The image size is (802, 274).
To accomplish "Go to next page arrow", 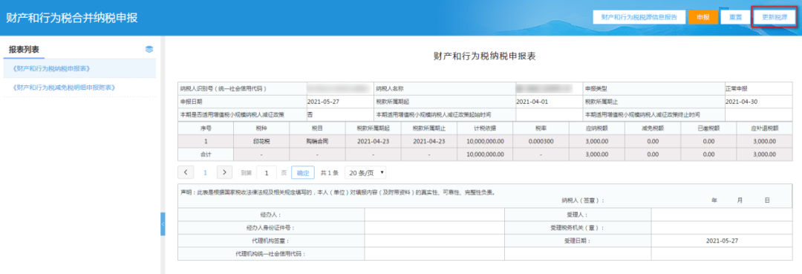I will point(224,172).
